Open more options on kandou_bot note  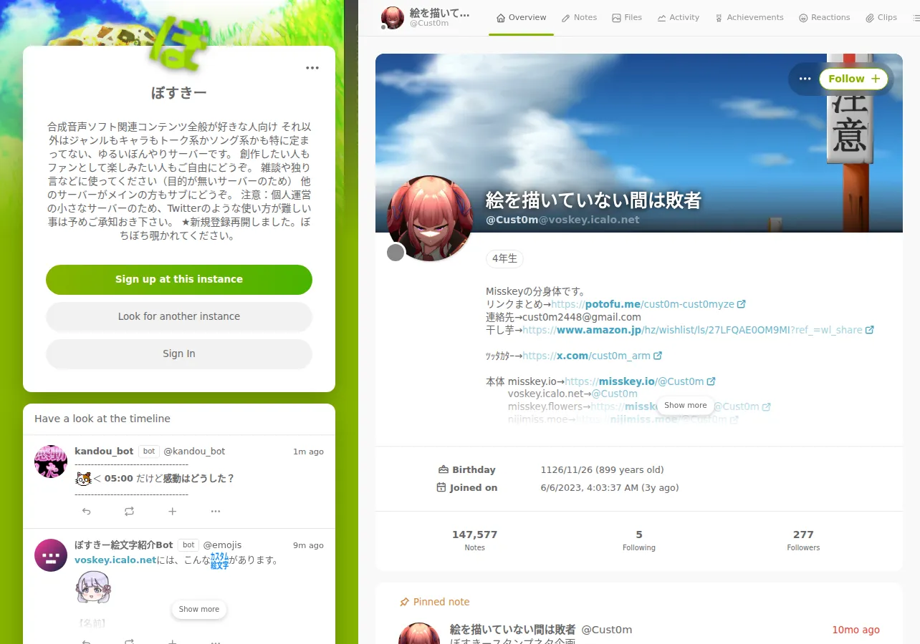215,511
